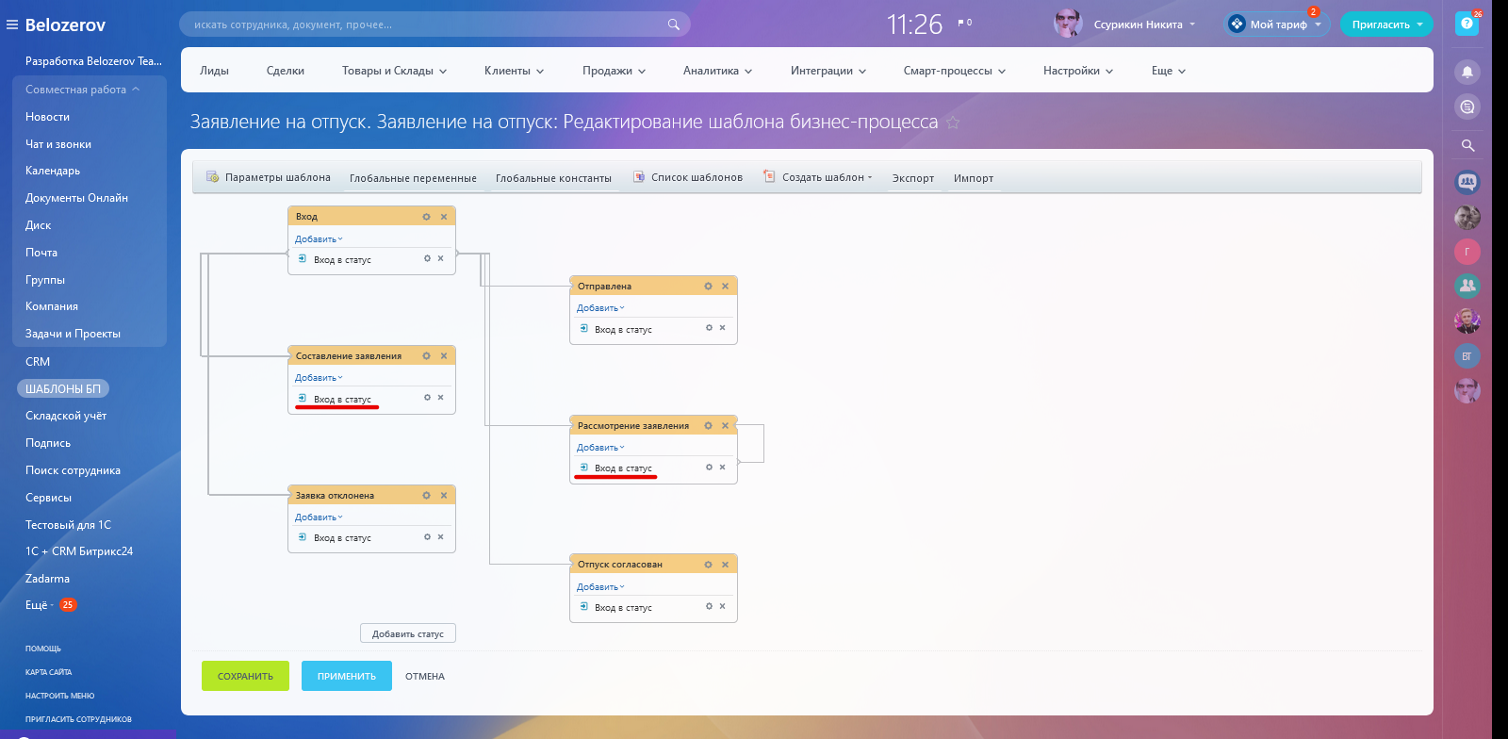
Task: Click Добавить статус button
Action: click(x=408, y=633)
